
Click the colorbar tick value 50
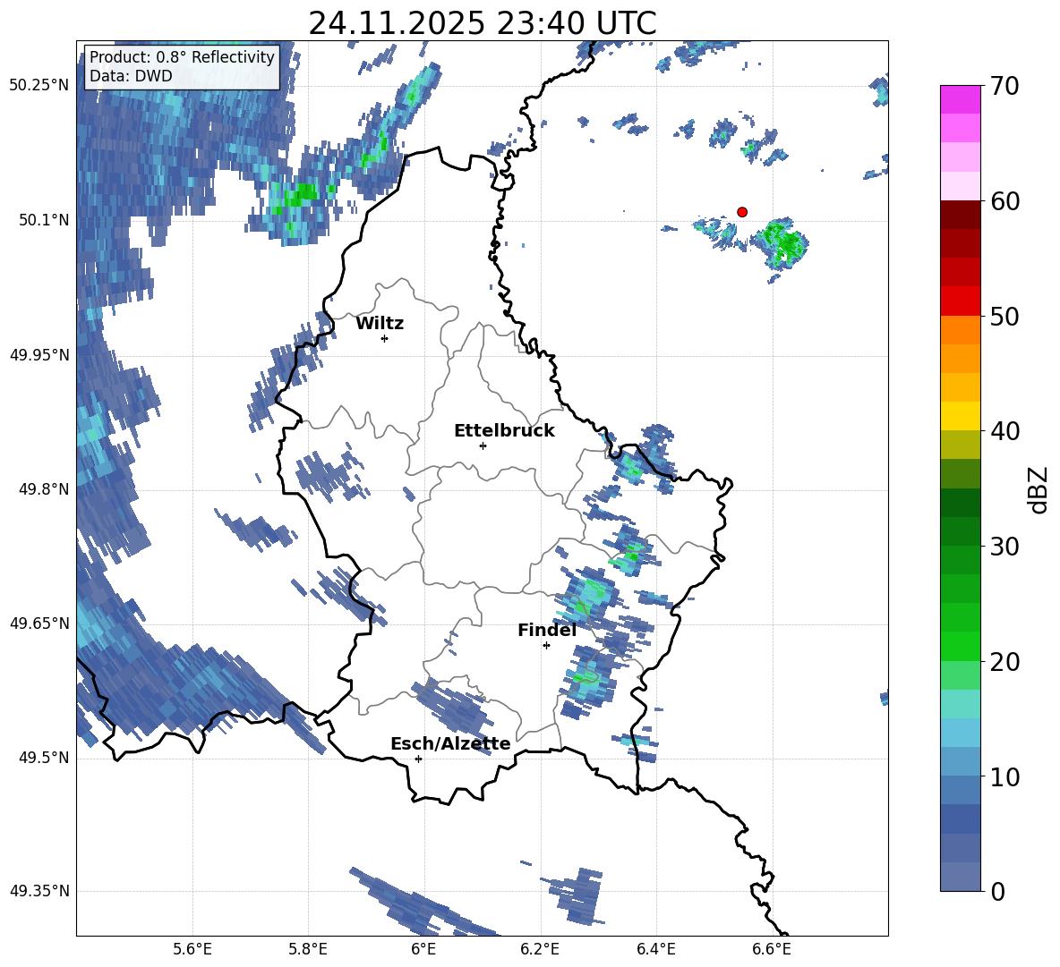click(1004, 316)
